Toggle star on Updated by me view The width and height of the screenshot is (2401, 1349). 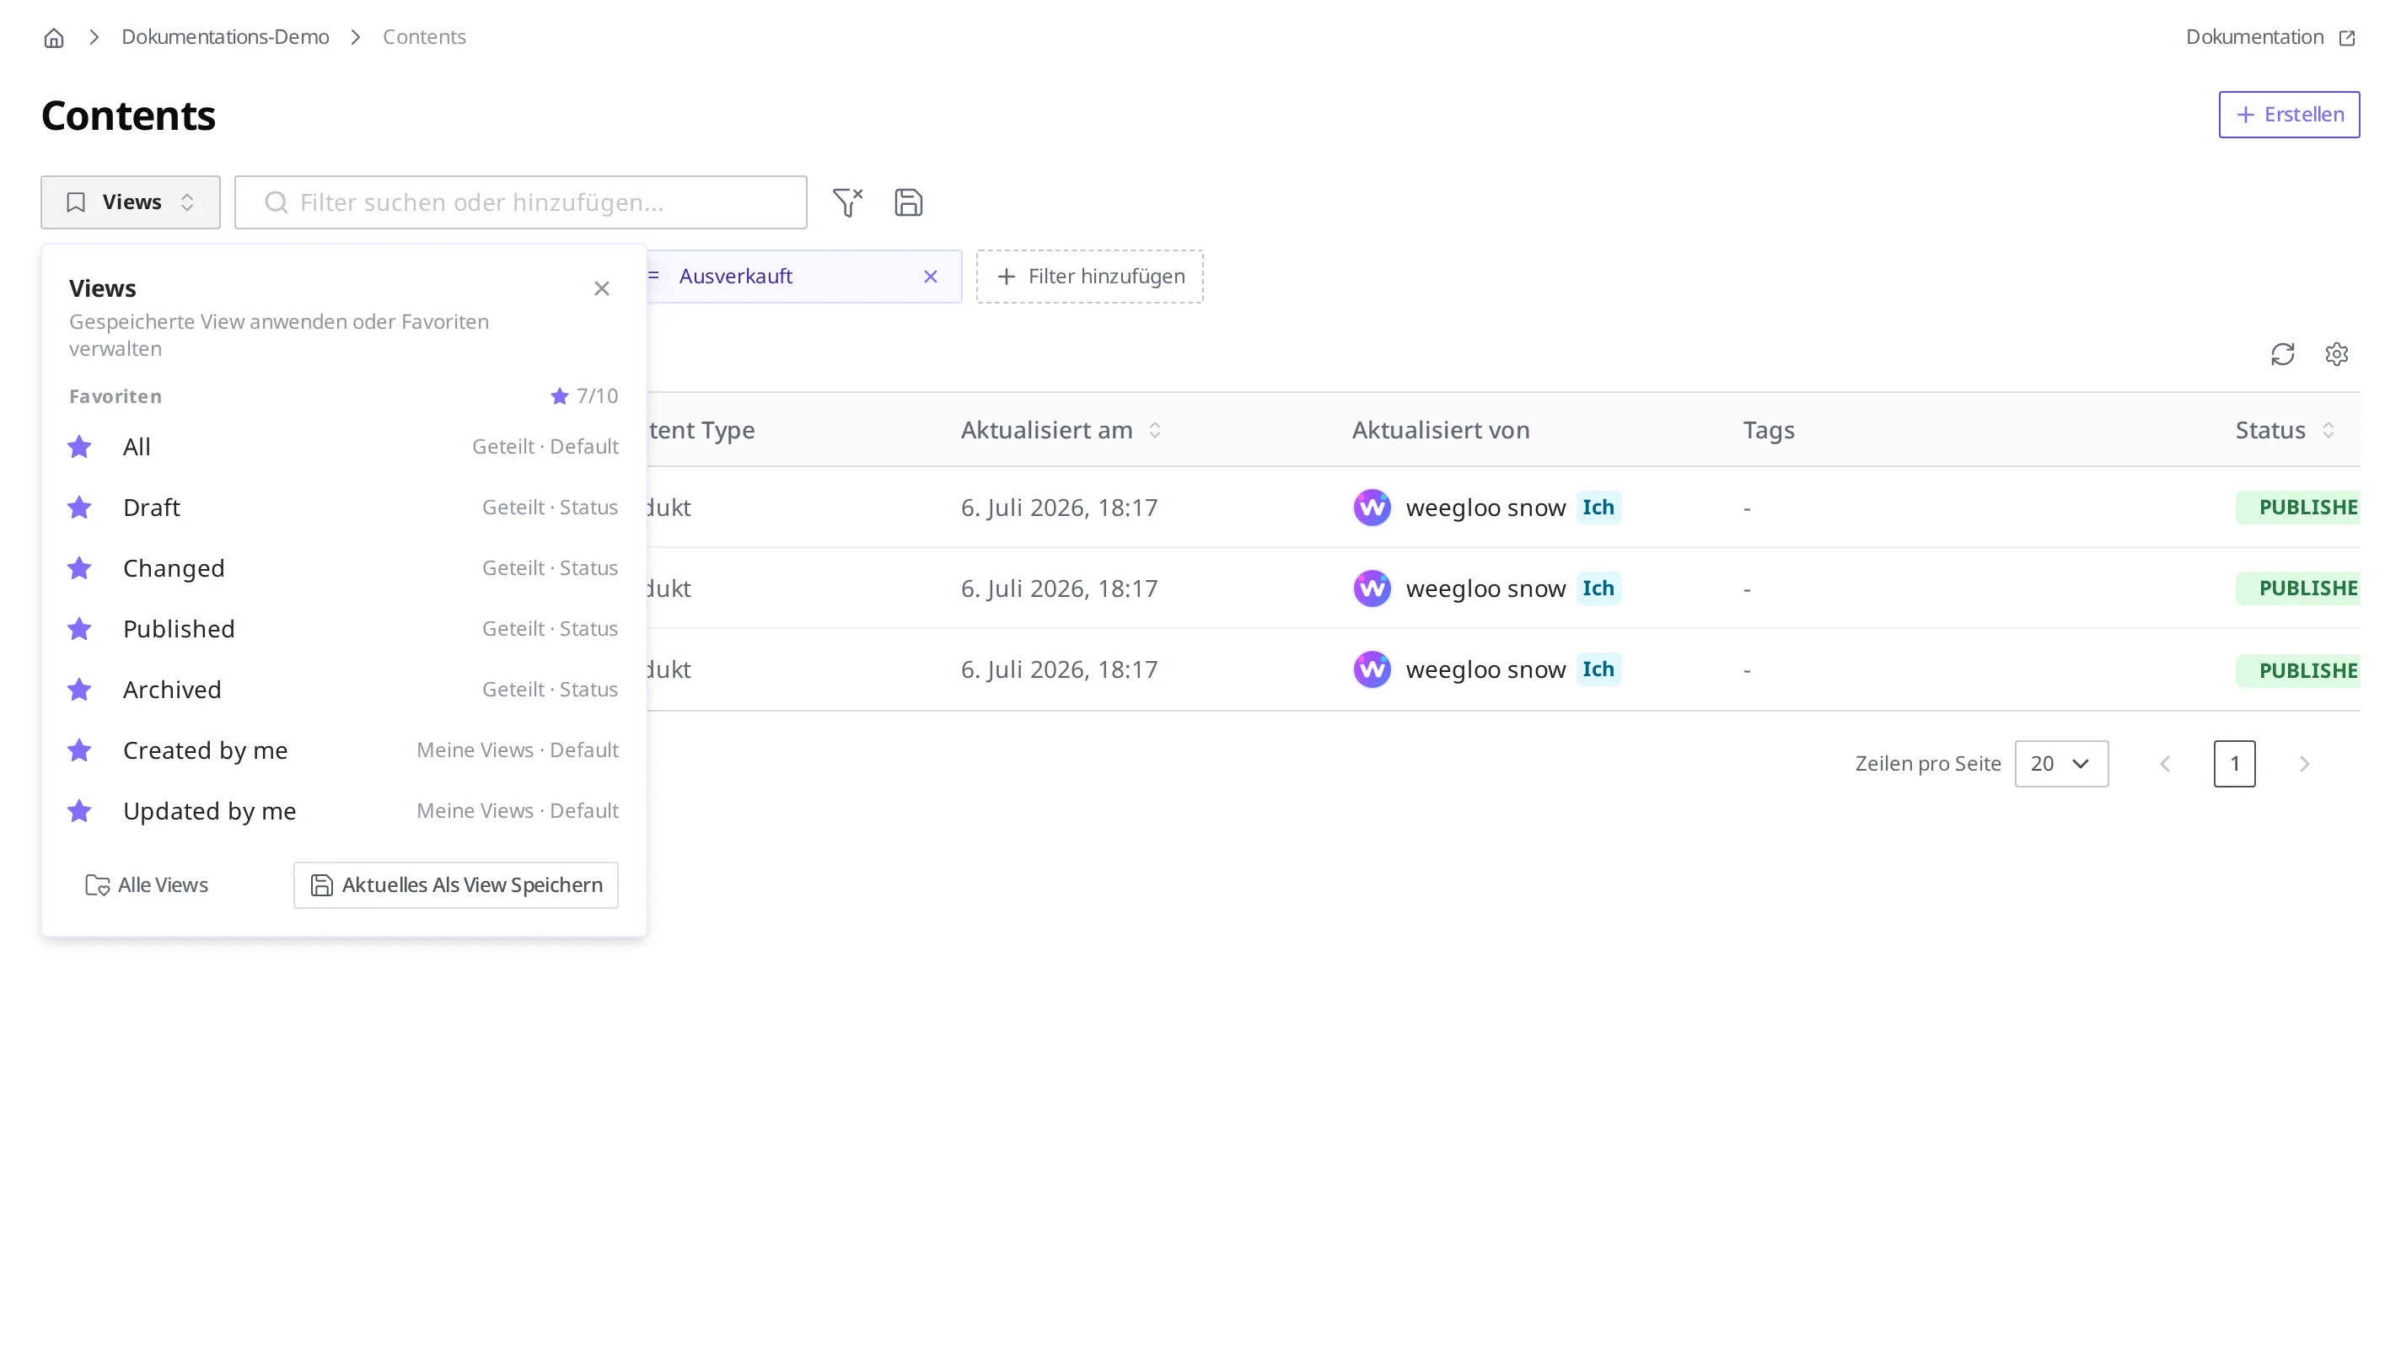[80, 811]
